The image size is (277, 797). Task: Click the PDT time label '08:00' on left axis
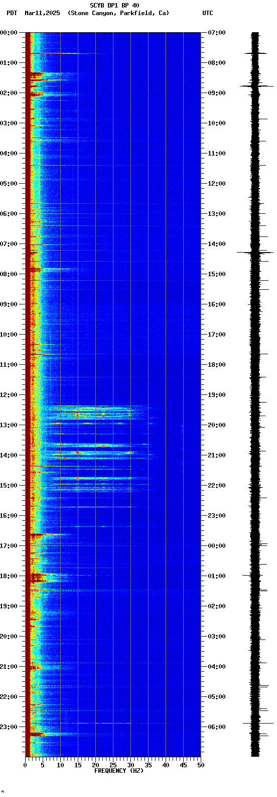coord(9,274)
